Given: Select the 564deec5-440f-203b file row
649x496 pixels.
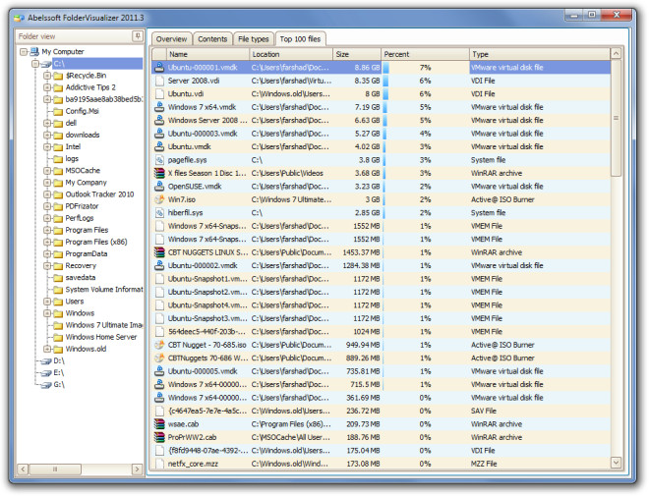Looking at the screenshot, I should click(x=382, y=332).
